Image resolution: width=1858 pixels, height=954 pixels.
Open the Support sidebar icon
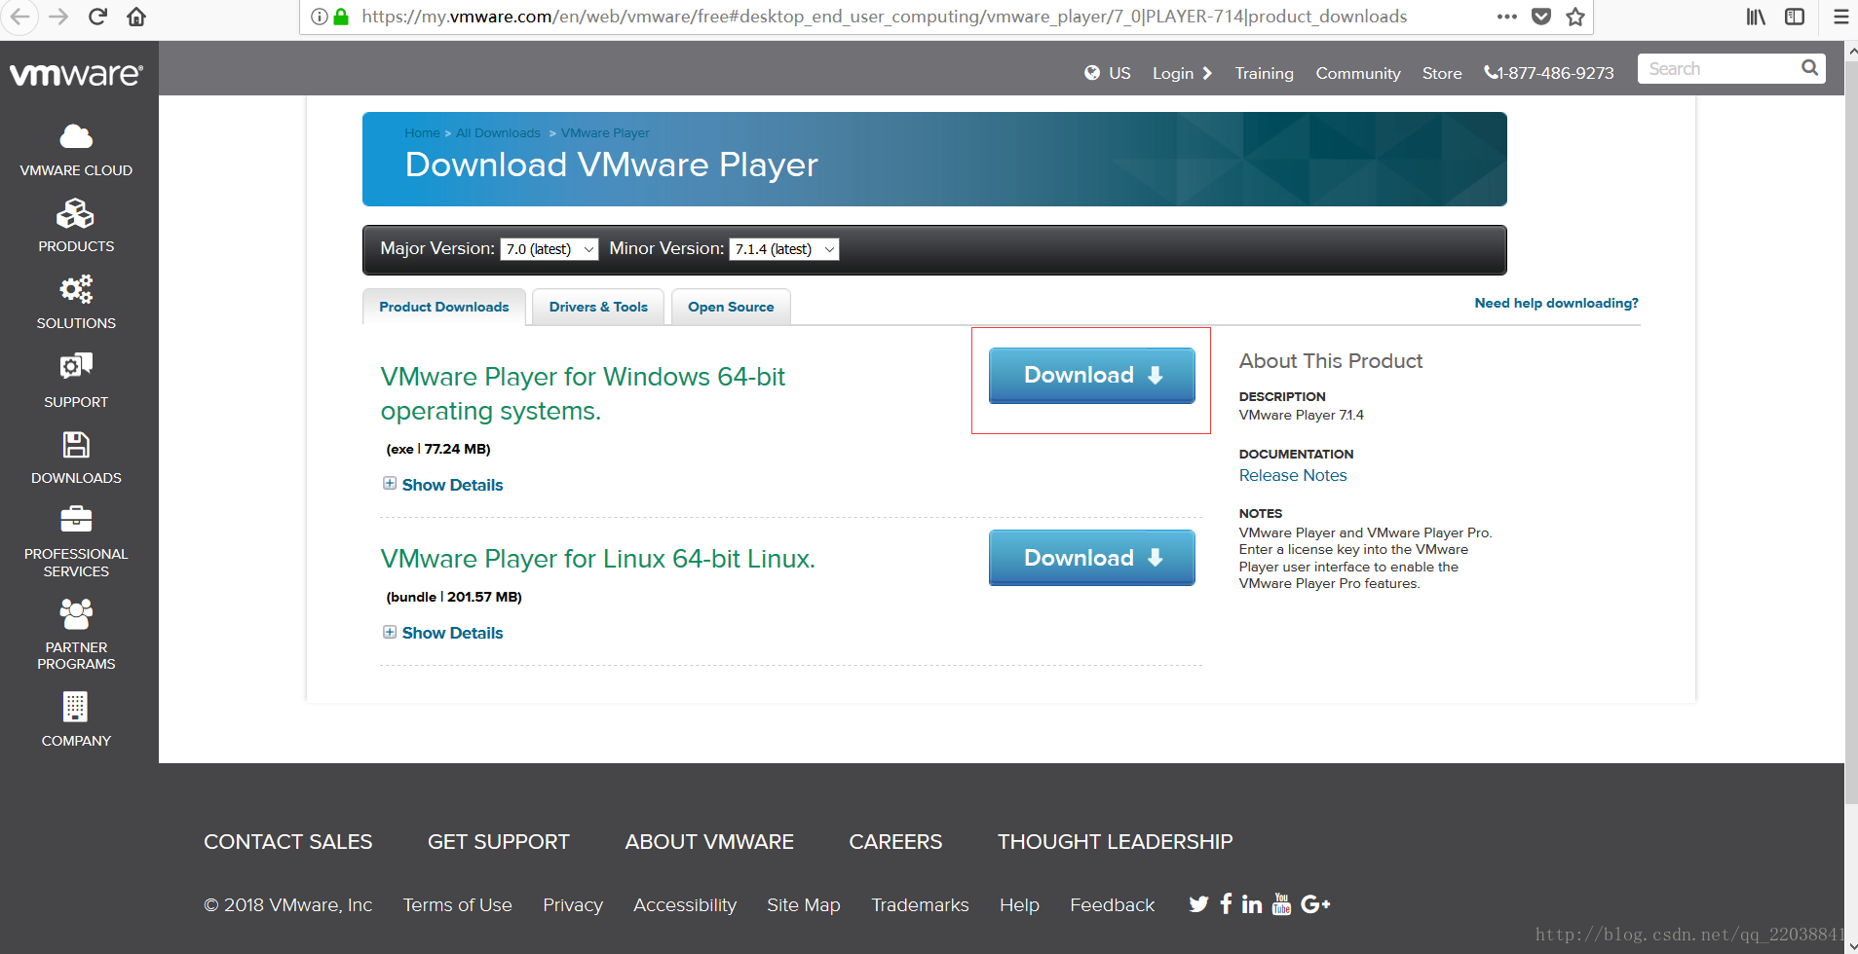pos(76,366)
